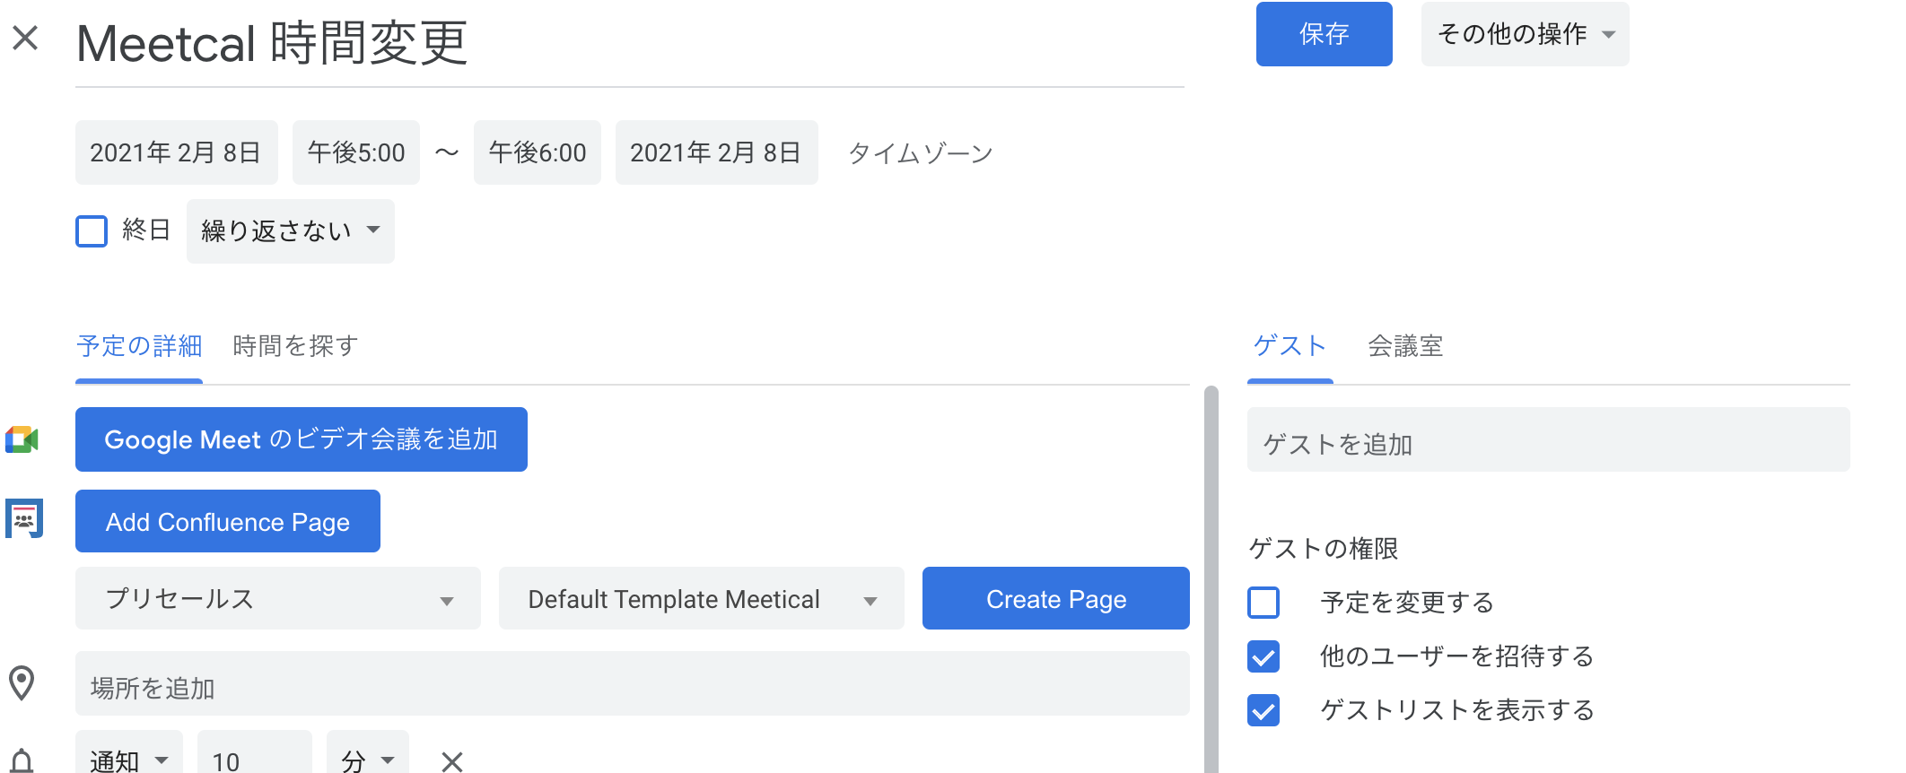The image size is (1906, 773).
Task: Click the タイムゾーン link
Action: point(920,153)
